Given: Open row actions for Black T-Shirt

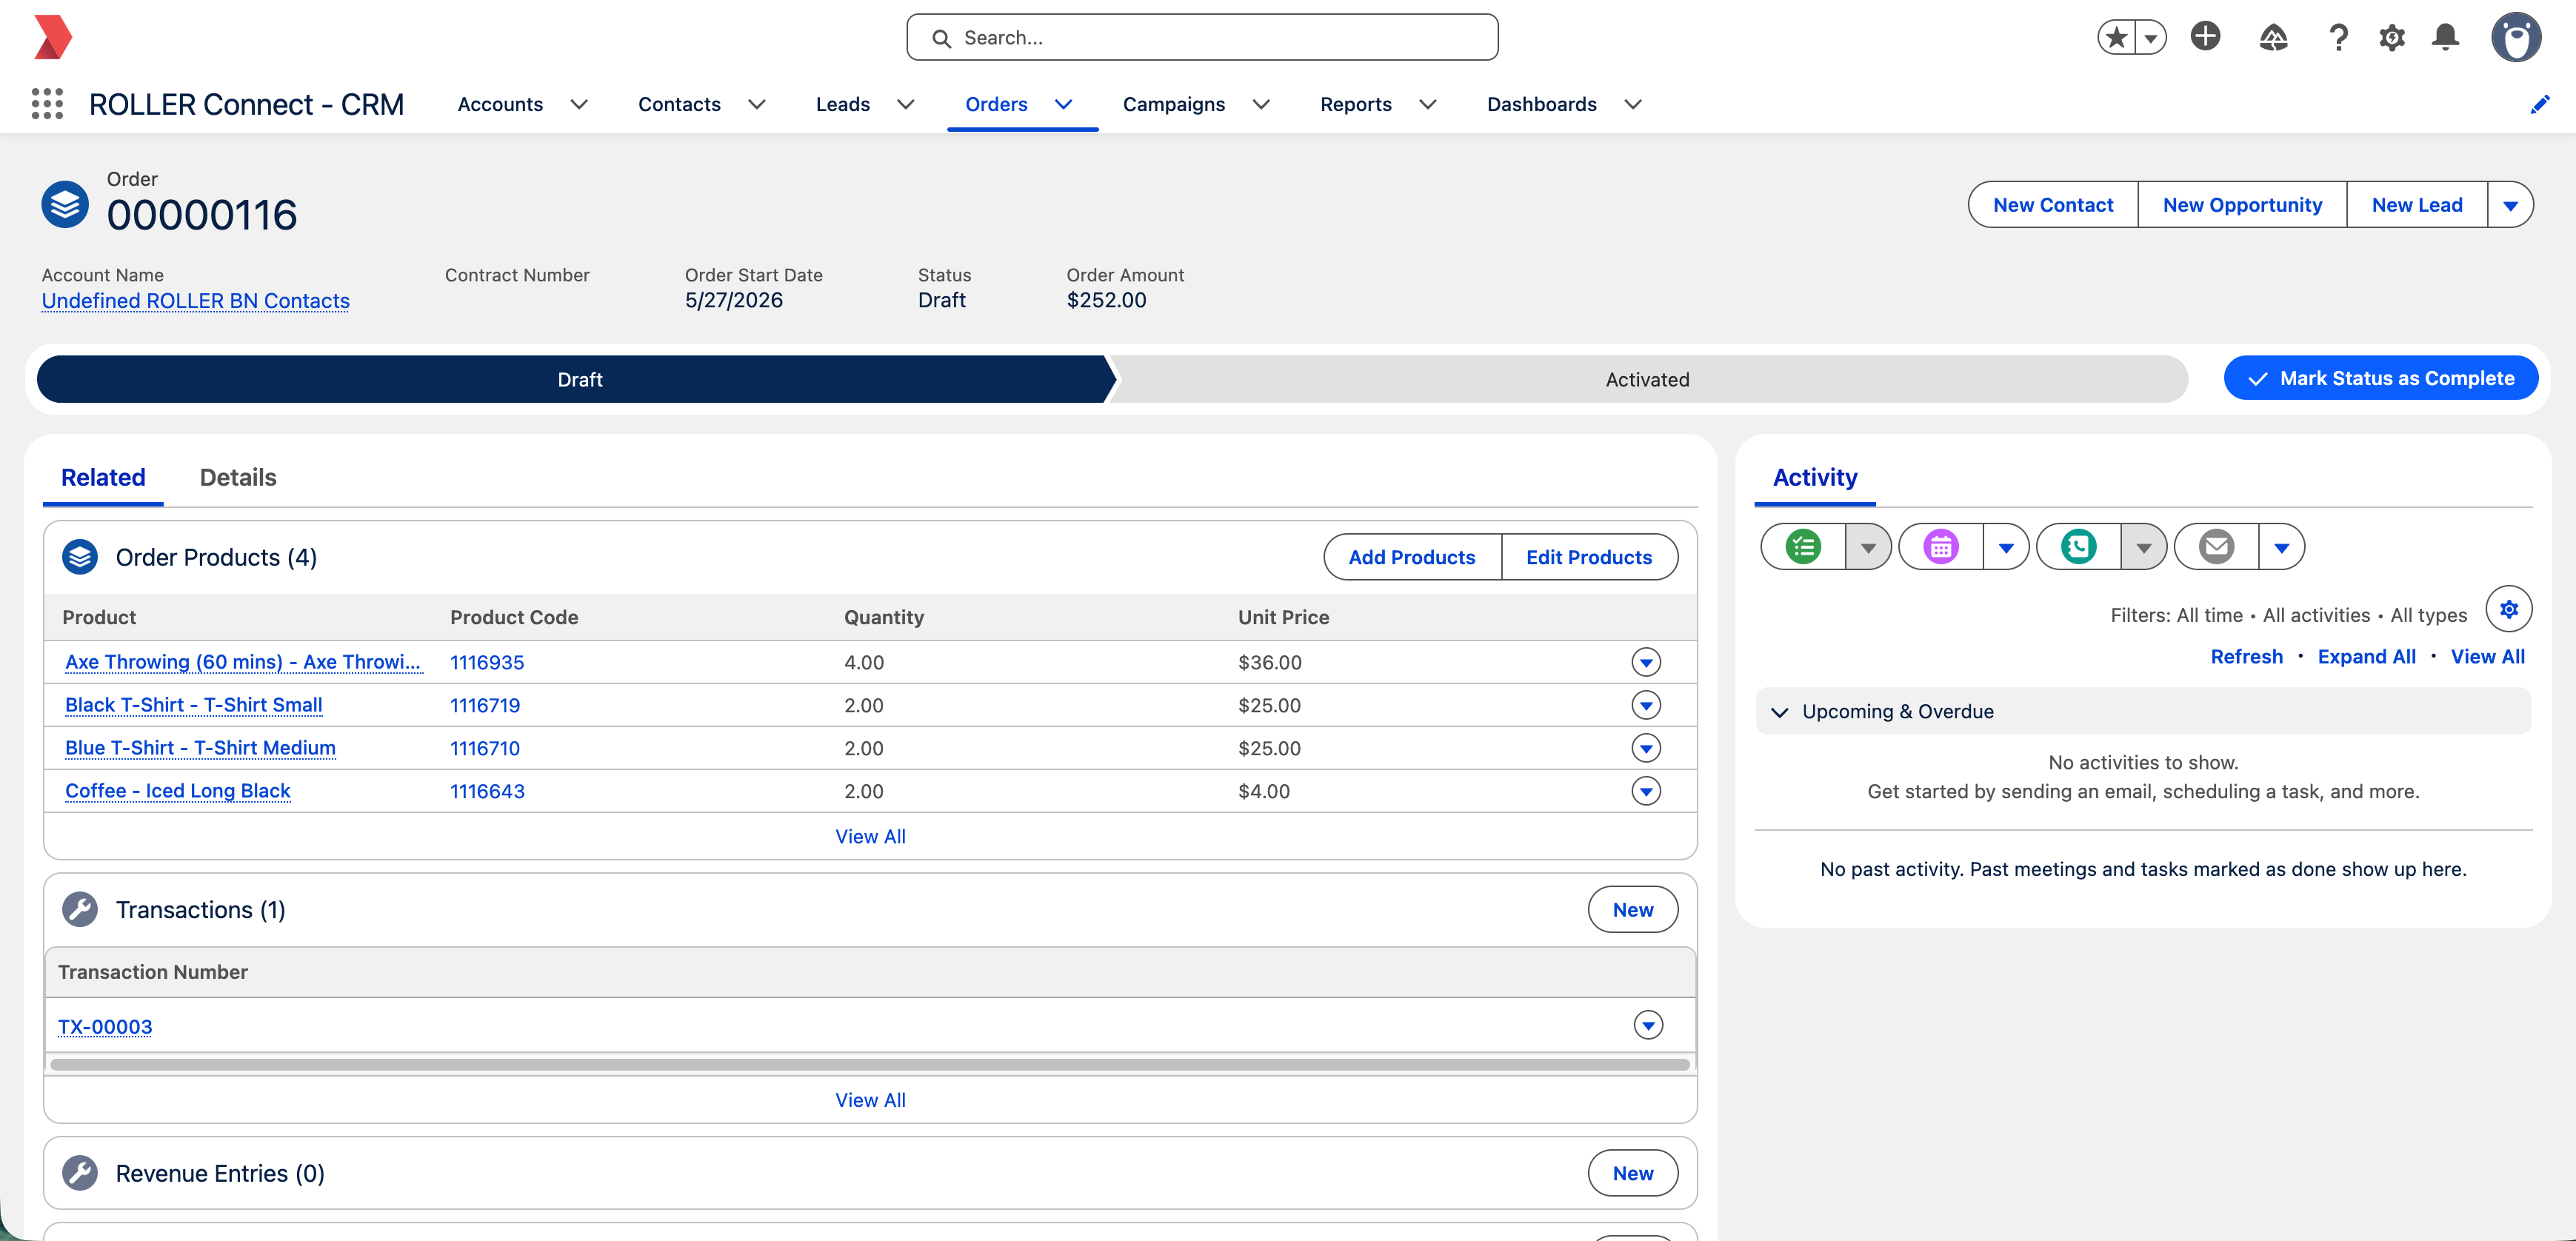Looking at the screenshot, I should 1646,705.
